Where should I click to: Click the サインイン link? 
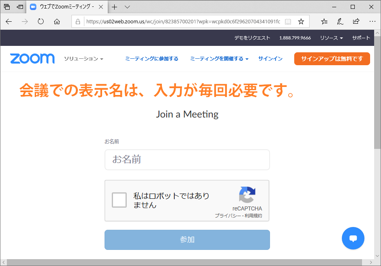click(270, 59)
